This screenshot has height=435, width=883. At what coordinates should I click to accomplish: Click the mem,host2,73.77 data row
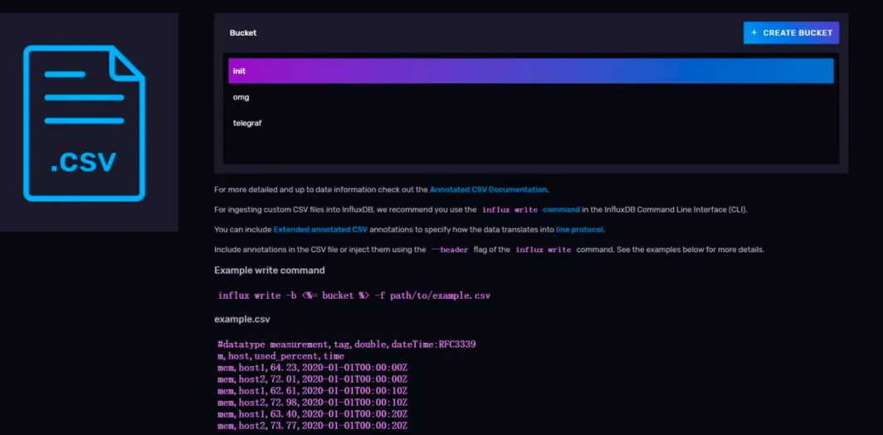312,426
